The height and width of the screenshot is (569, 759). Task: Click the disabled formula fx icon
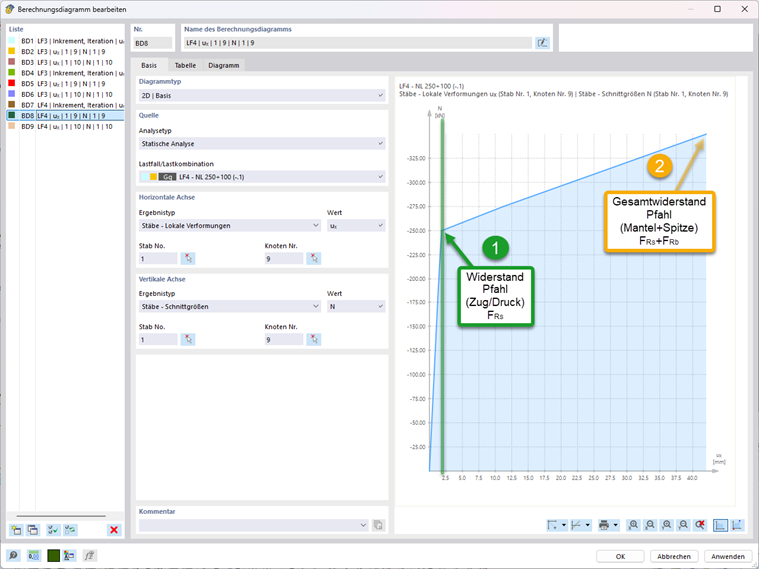pyautogui.click(x=89, y=555)
